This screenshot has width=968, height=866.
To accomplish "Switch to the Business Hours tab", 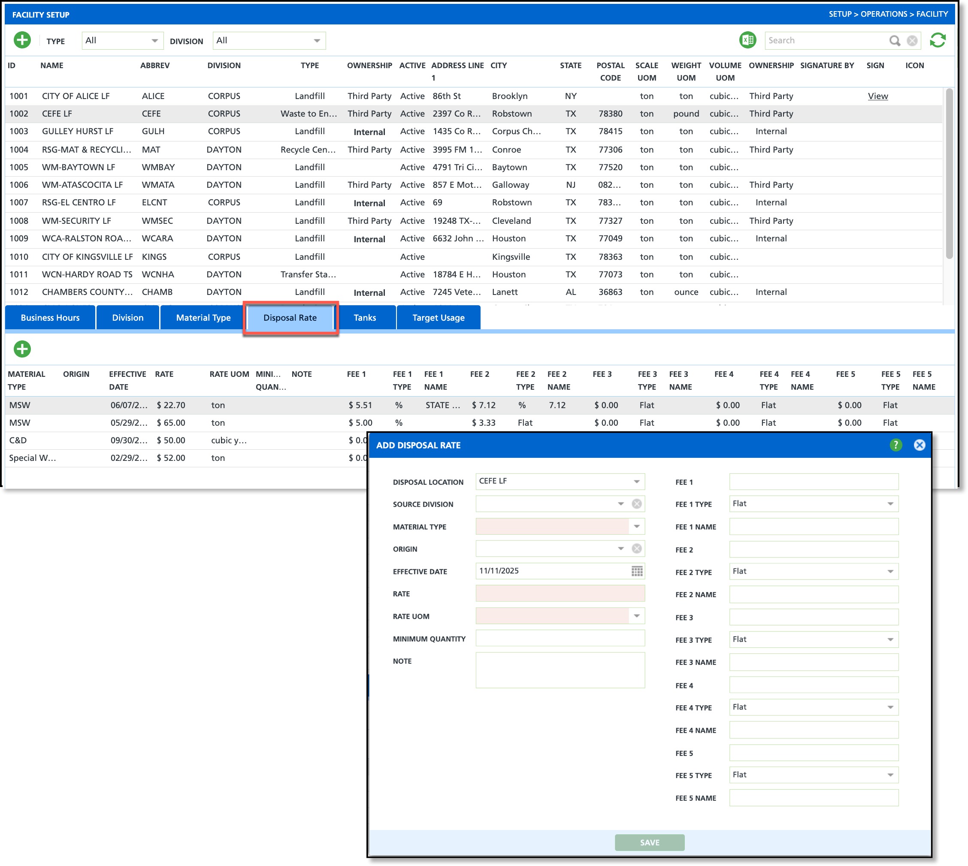I will [x=50, y=317].
